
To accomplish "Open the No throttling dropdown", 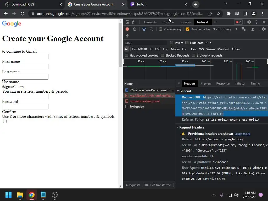I will coord(225,29).
